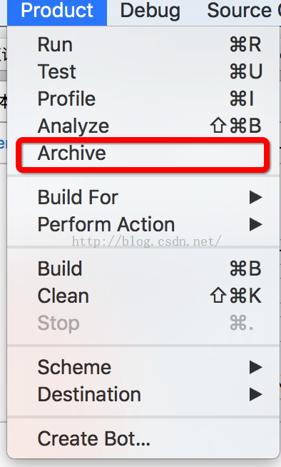281x467 pixels.
Task: Click the Destination submenu arrow
Action: (x=255, y=394)
